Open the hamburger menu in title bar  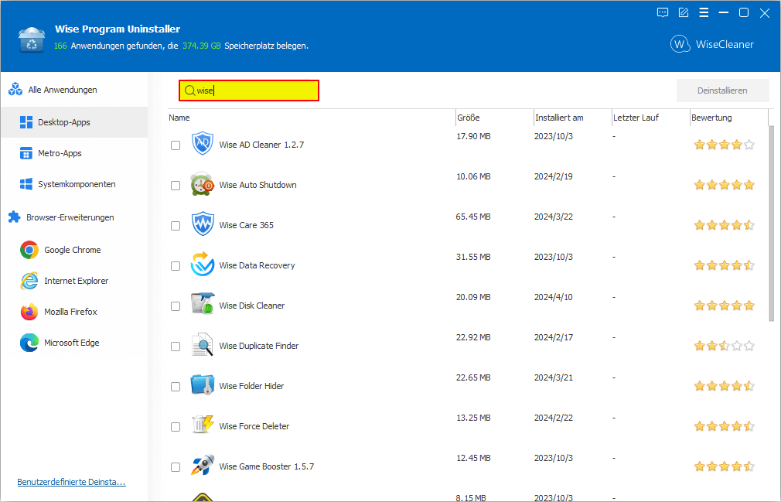pyautogui.click(x=704, y=13)
